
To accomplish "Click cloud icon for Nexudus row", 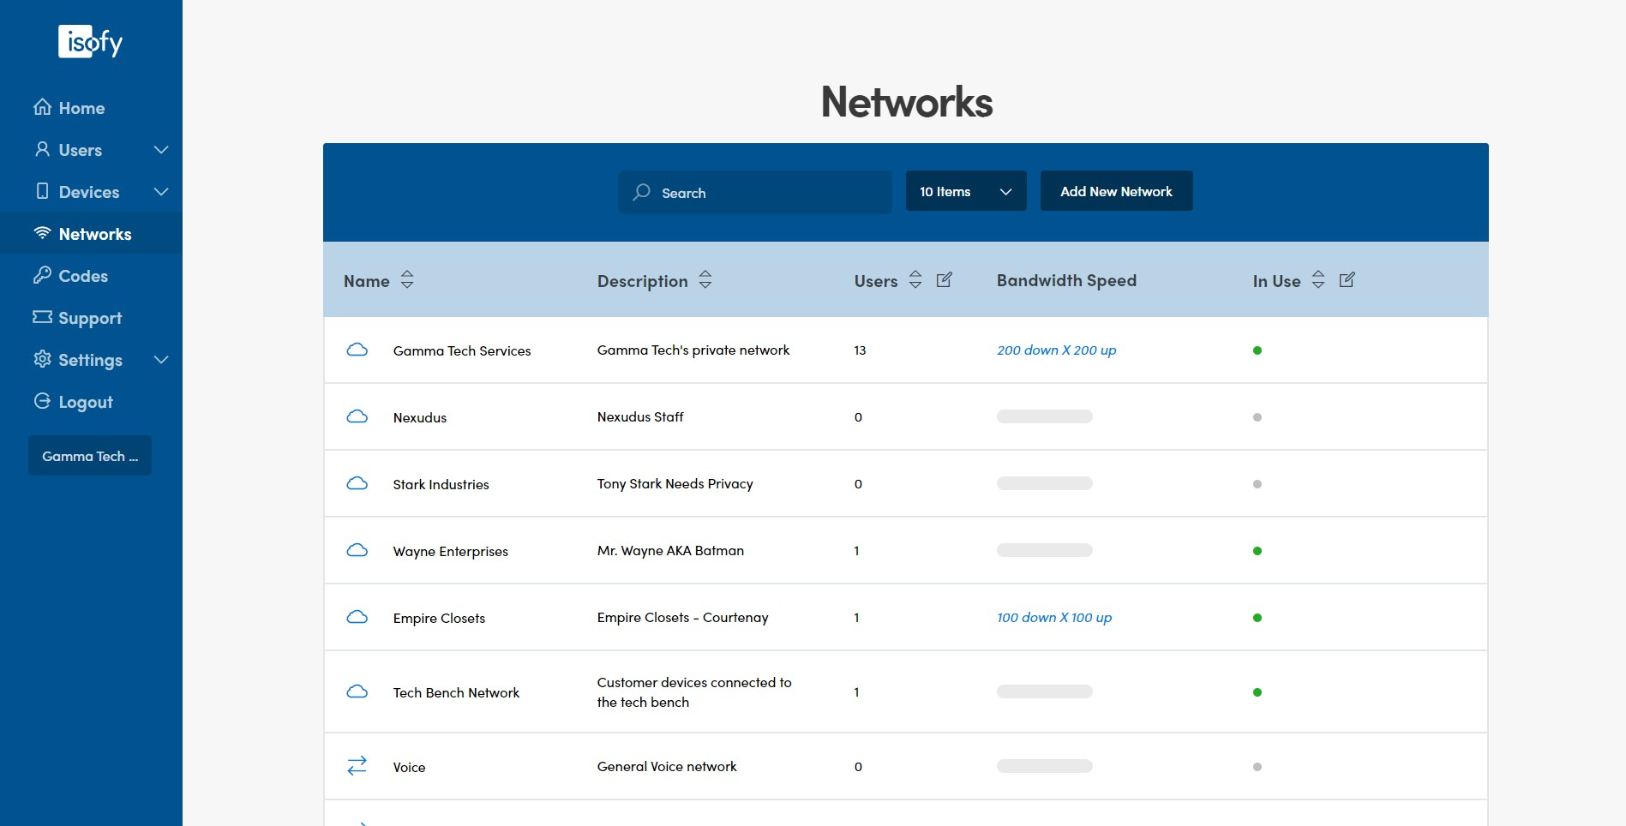I will pos(357,416).
